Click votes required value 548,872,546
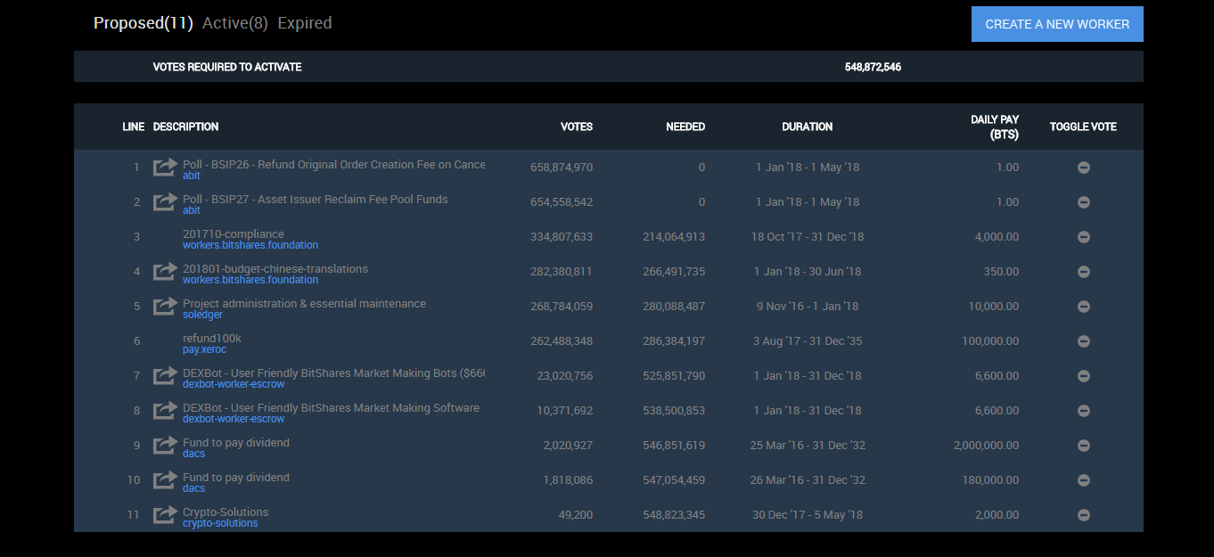Viewport: 1214px width, 557px height. (873, 67)
